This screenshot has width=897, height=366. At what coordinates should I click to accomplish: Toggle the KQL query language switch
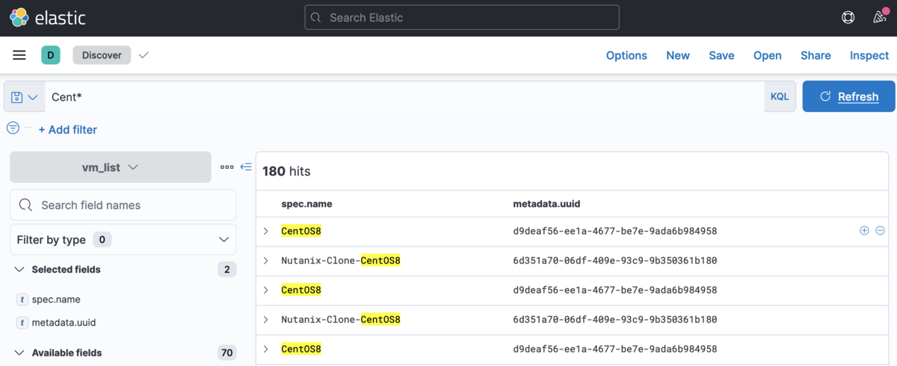(780, 97)
